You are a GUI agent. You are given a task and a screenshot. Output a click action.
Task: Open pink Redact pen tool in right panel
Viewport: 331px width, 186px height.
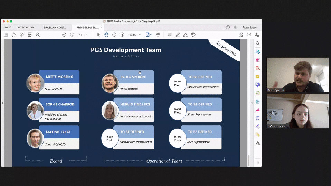click(x=258, y=110)
